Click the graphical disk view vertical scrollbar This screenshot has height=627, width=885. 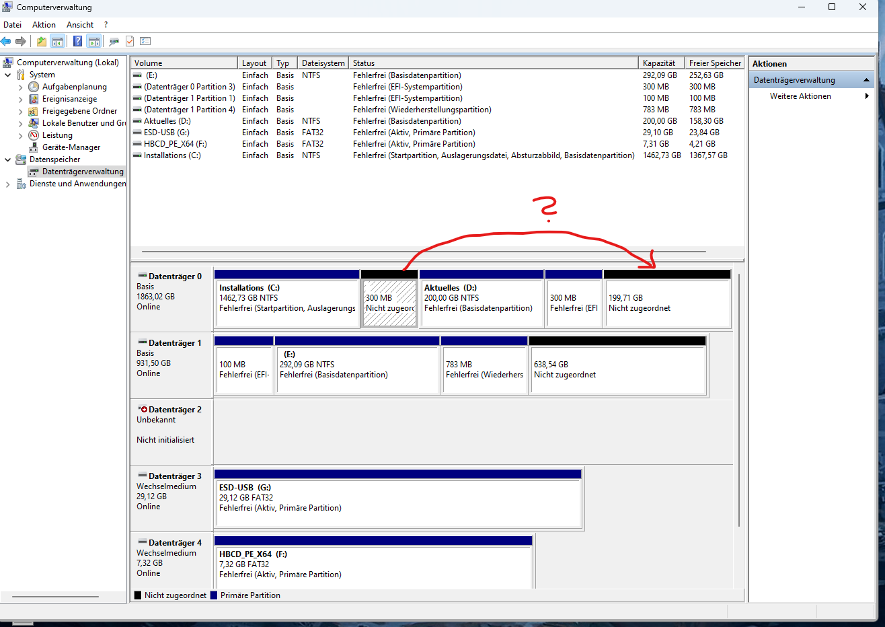[x=739, y=400]
